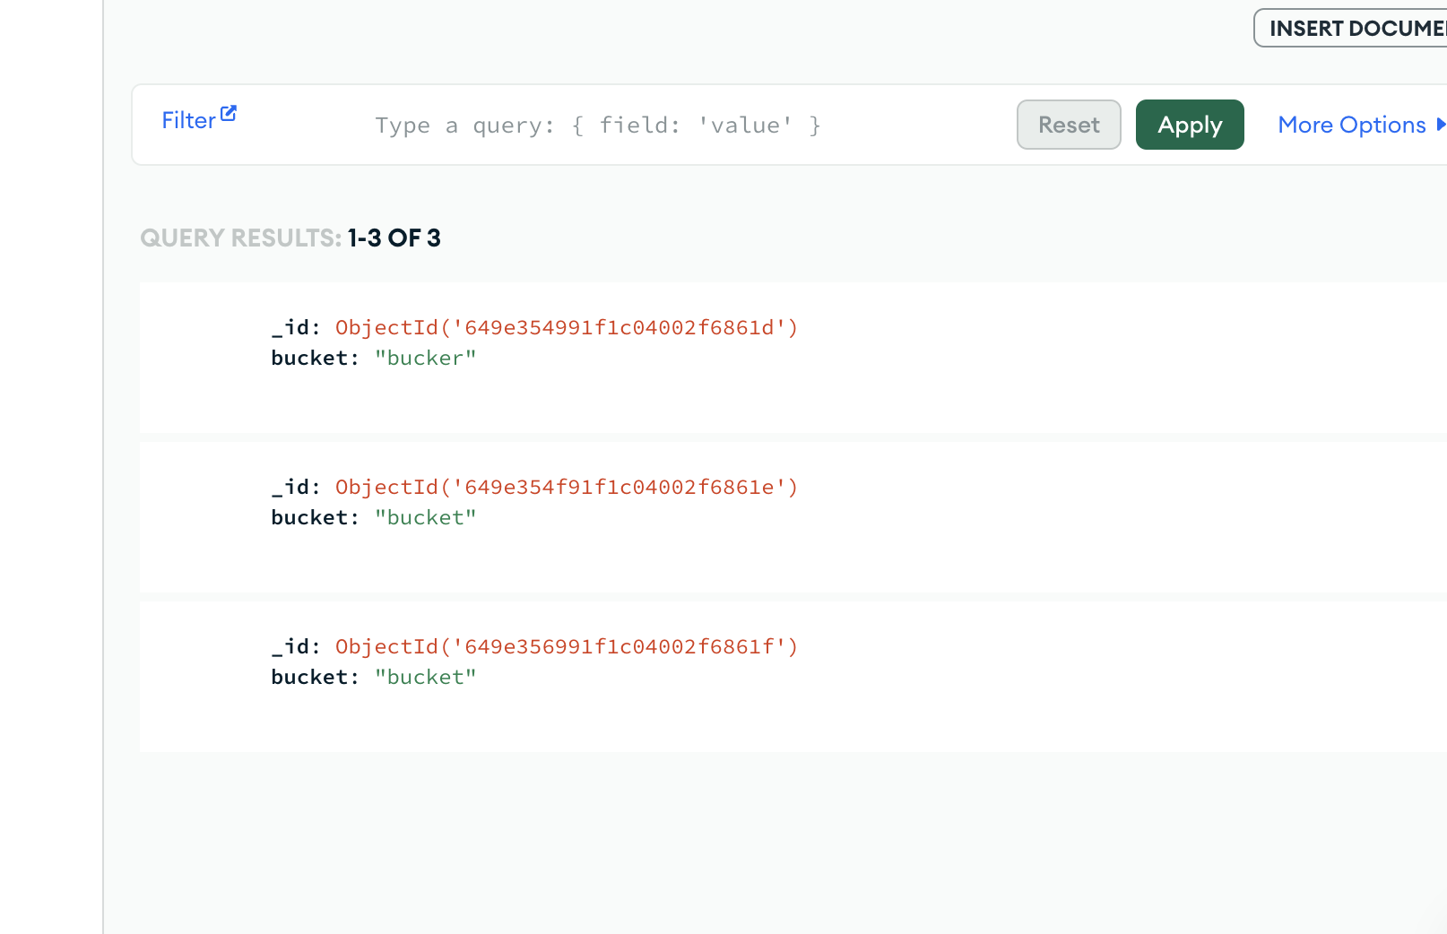This screenshot has height=934, width=1447.
Task: Focus the query filter input field
Action: click(x=598, y=125)
